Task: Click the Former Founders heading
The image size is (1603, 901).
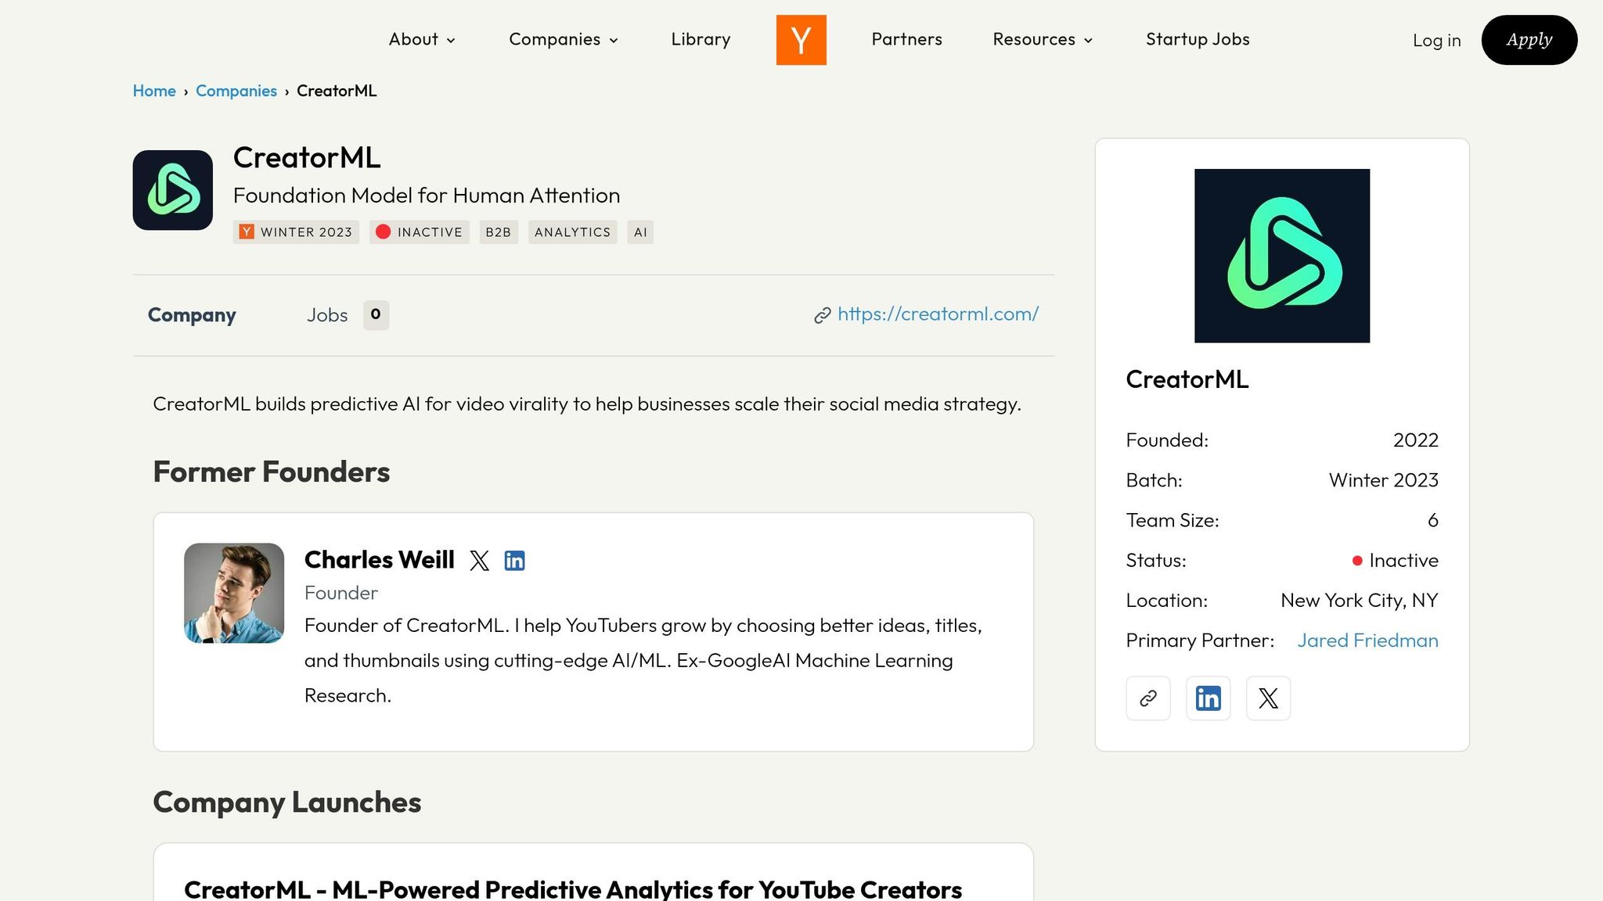Action: click(x=272, y=472)
